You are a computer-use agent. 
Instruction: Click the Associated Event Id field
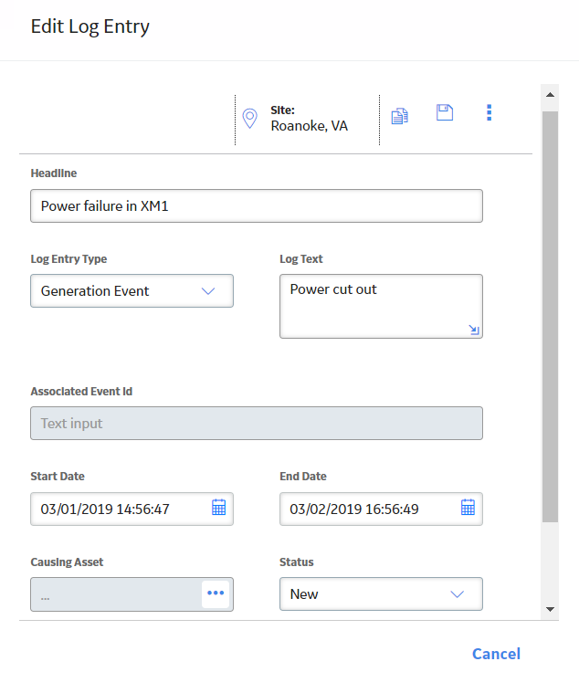coord(257,424)
